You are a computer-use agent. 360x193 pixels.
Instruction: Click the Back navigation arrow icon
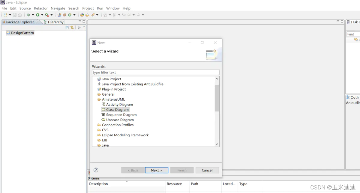129,15
